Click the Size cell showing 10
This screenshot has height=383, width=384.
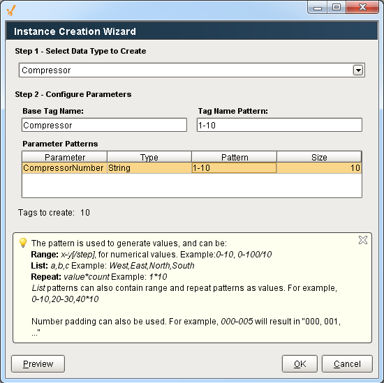(x=319, y=168)
